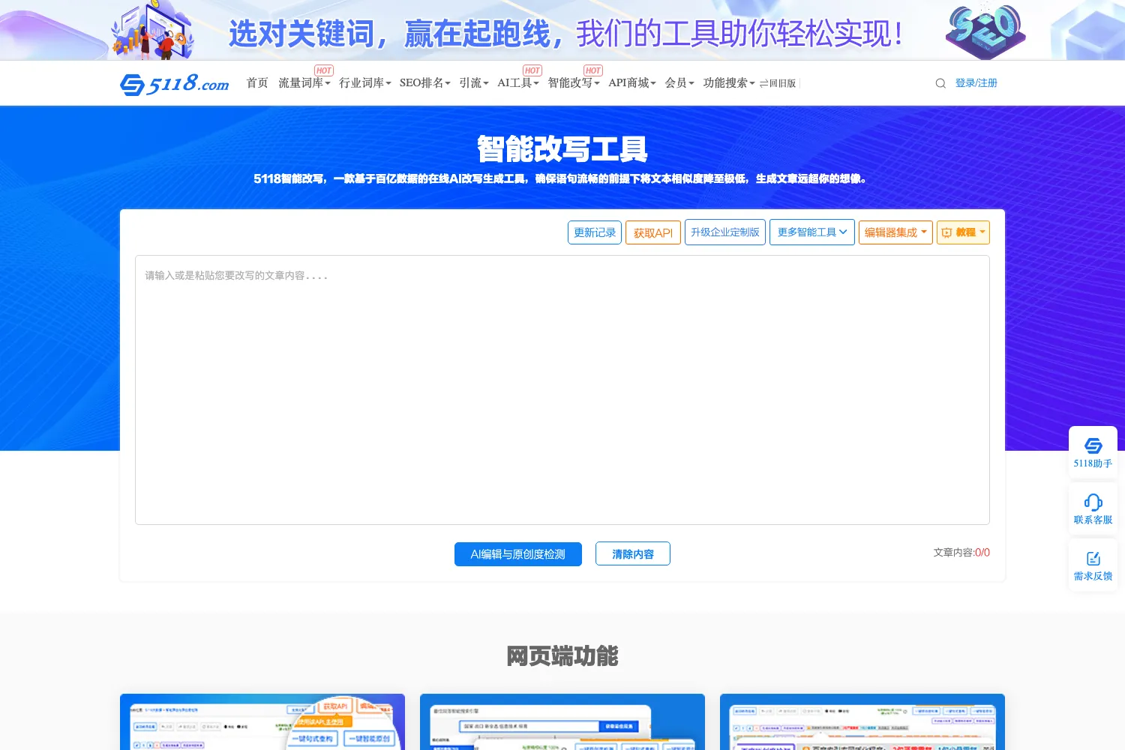The image size is (1125, 750).
Task: Expand the 流量词库 menu
Action: pos(304,83)
